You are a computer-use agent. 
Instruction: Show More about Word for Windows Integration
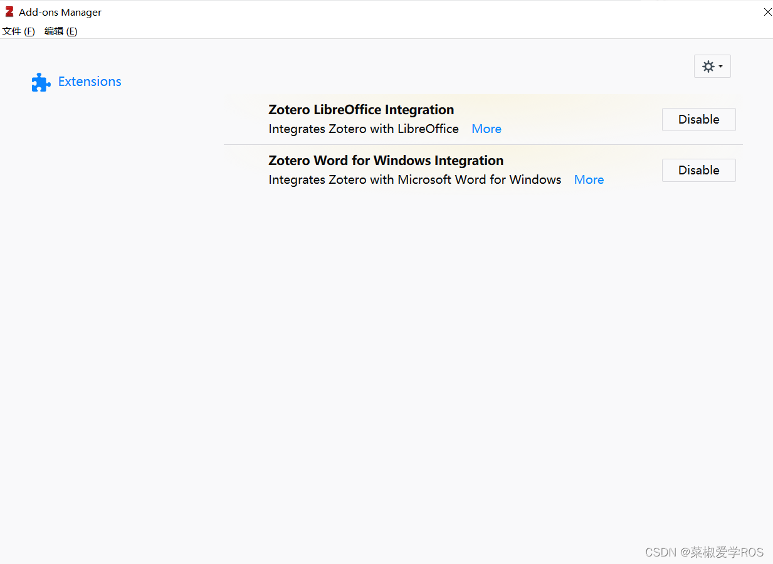[x=589, y=180]
